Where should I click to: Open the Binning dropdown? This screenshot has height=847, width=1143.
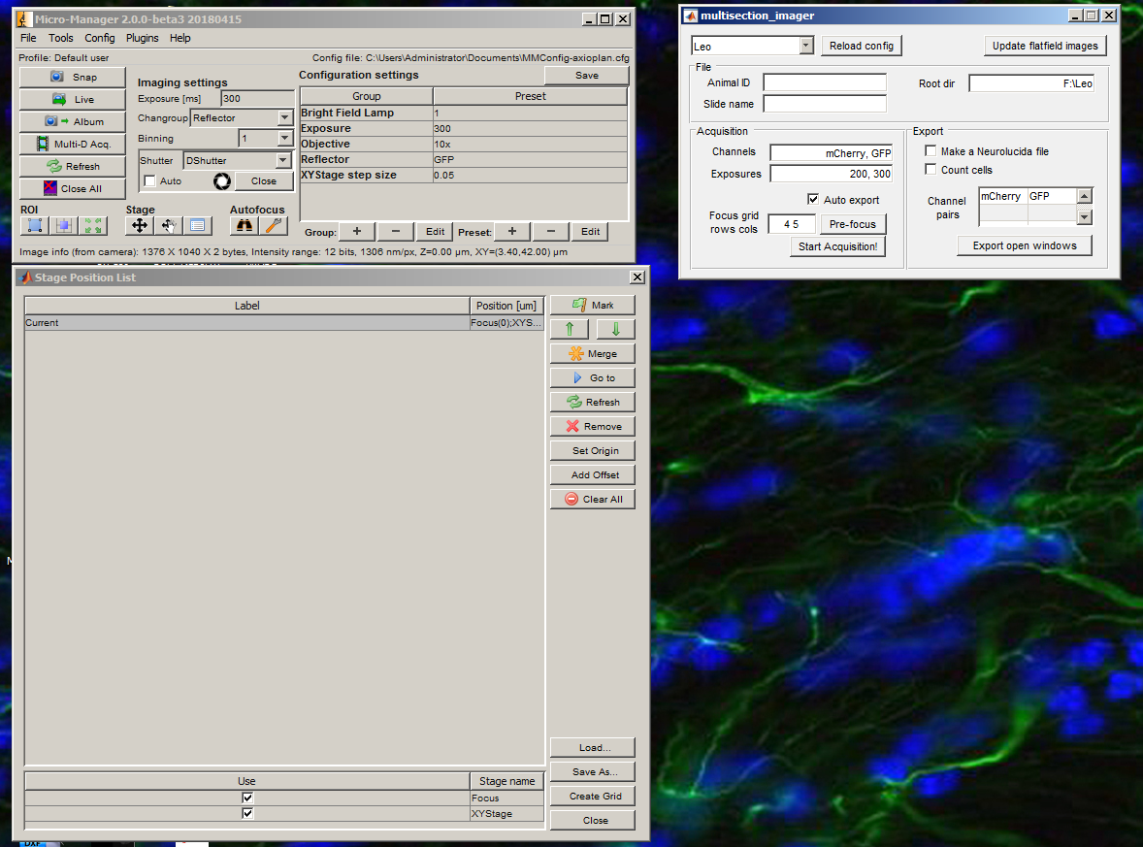tap(285, 138)
